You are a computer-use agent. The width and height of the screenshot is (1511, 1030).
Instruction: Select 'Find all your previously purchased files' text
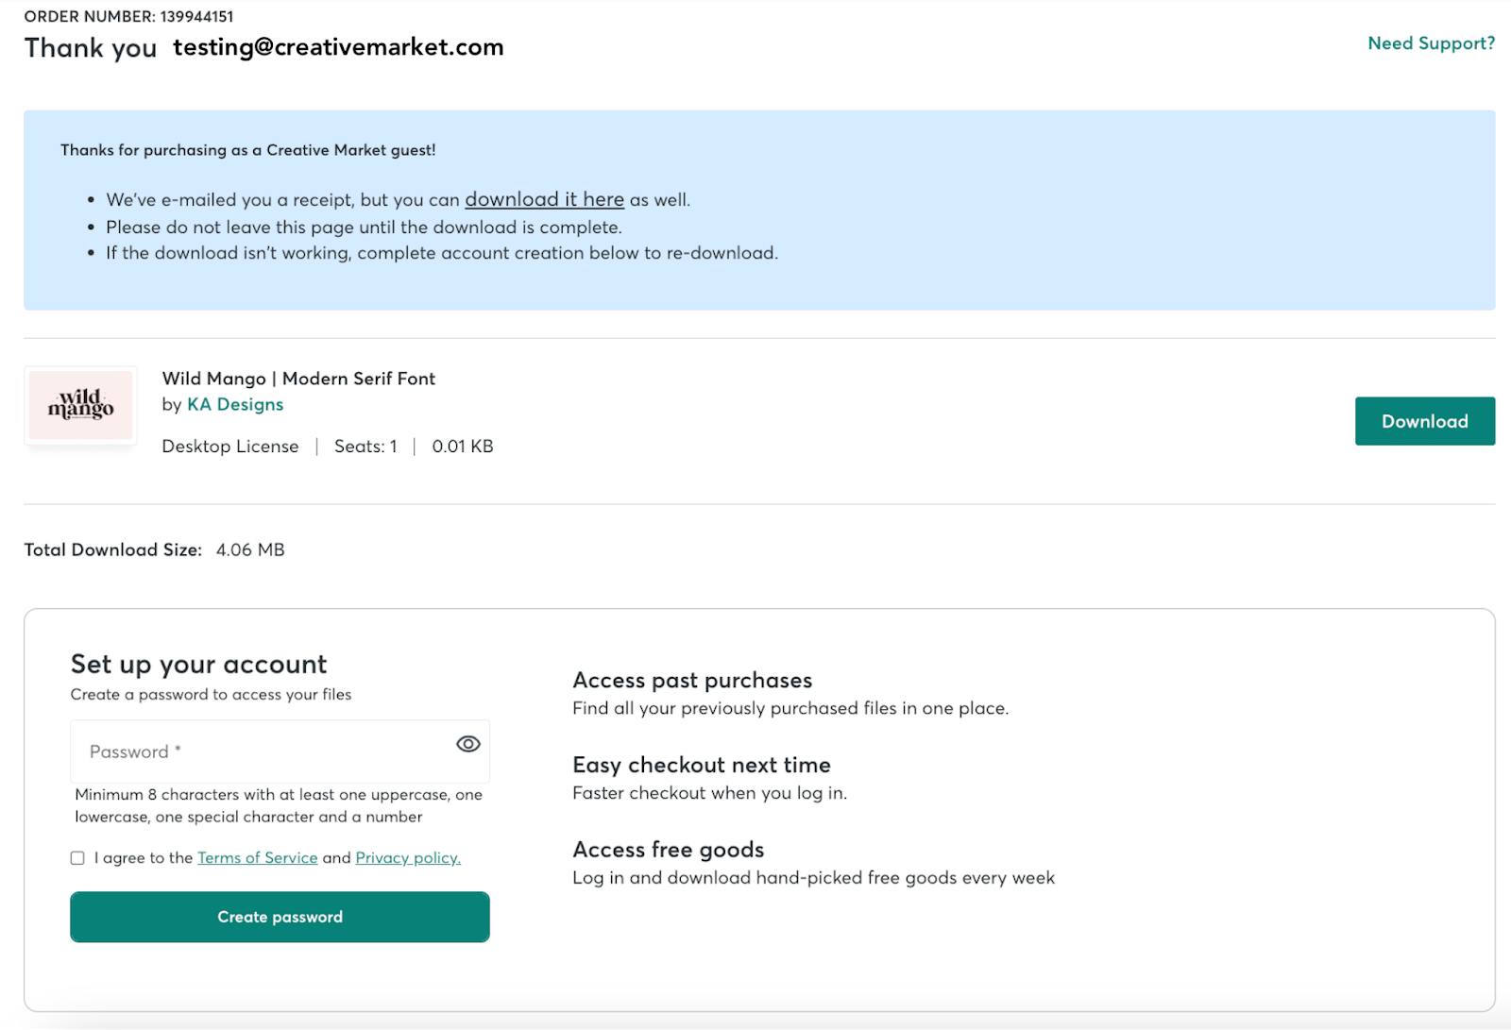point(790,708)
